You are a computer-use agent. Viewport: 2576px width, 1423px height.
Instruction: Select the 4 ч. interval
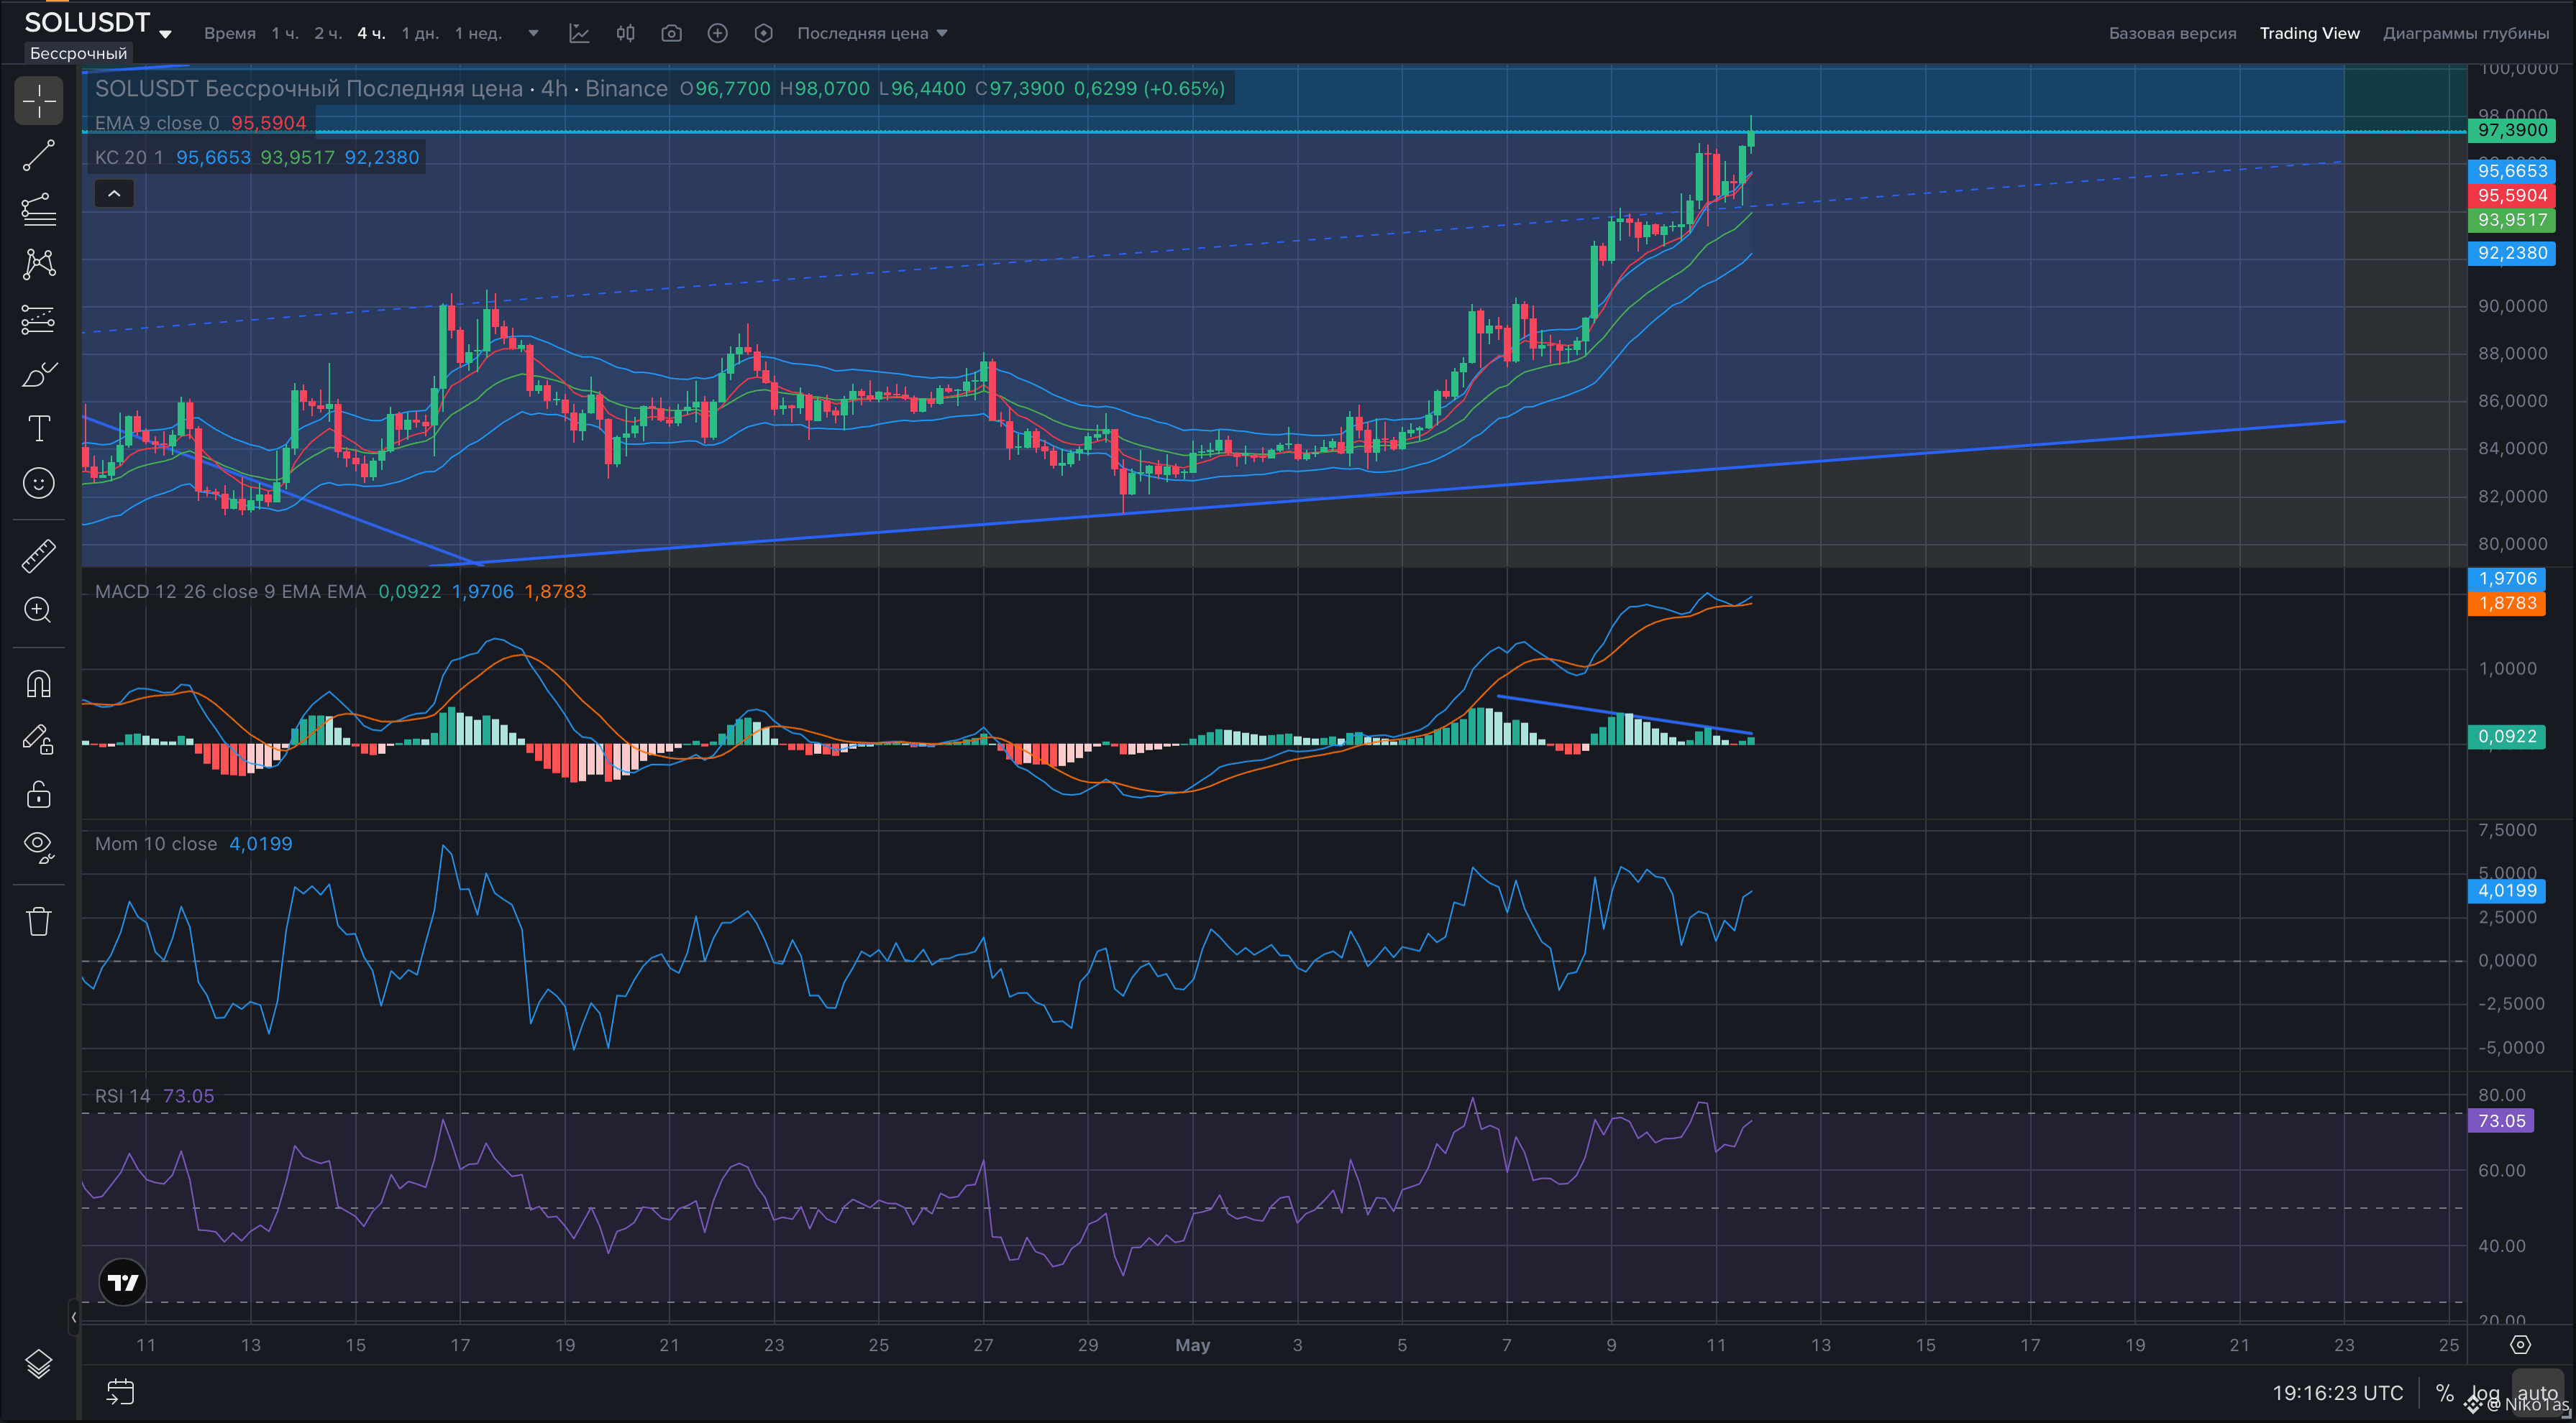(372, 33)
